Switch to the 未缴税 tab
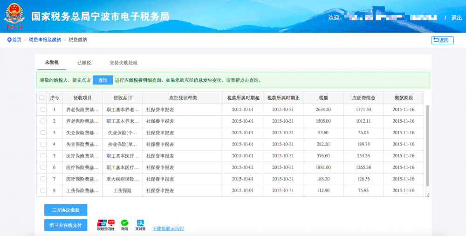The height and width of the screenshot is (236, 466). pyautogui.click(x=52, y=62)
